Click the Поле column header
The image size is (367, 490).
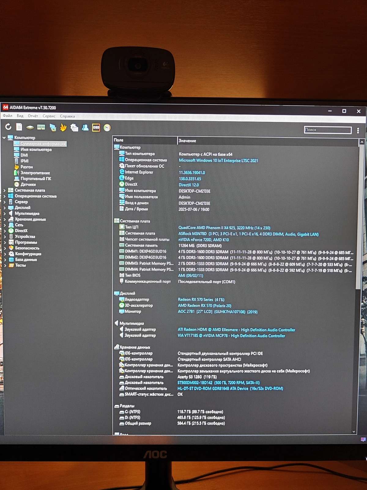(x=145, y=140)
